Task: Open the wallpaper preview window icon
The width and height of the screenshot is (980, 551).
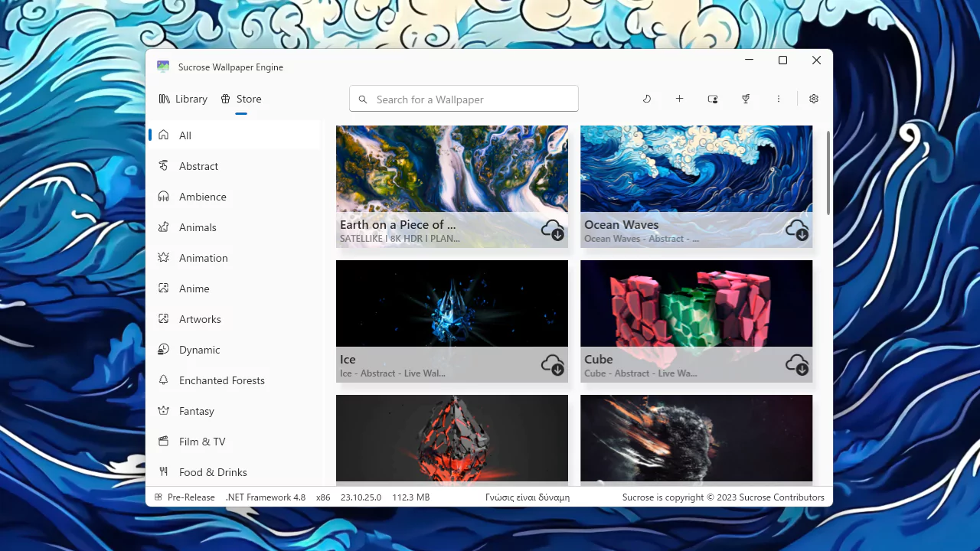Action: (x=712, y=99)
